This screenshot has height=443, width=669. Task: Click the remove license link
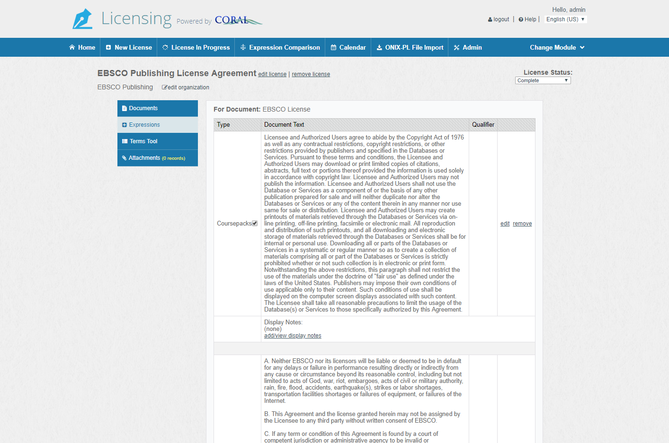[311, 74]
